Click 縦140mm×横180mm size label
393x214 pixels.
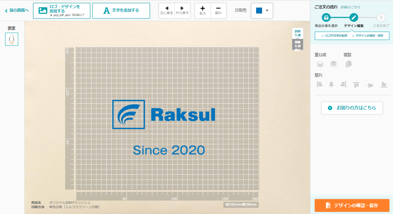[x=241, y=205]
